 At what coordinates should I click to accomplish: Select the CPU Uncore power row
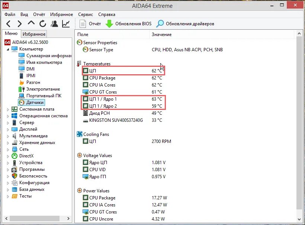pyautogui.click(x=123, y=219)
